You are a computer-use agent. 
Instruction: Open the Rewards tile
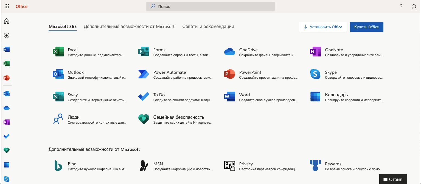click(346, 166)
